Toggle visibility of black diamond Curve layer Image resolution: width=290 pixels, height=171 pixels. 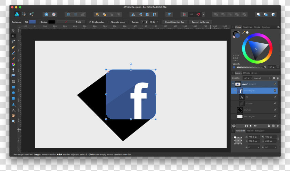coord(275,110)
